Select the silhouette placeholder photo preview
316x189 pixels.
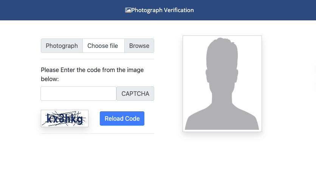click(x=222, y=84)
